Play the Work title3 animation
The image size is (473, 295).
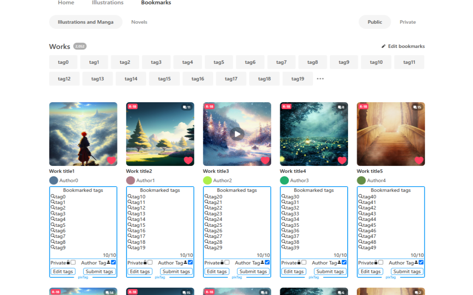point(237,134)
